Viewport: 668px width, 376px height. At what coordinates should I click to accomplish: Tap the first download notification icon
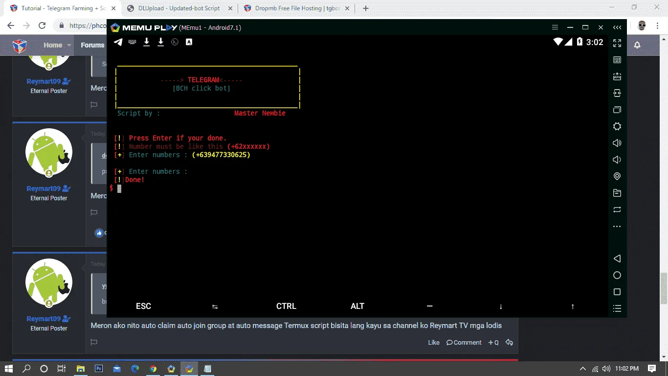(x=146, y=42)
